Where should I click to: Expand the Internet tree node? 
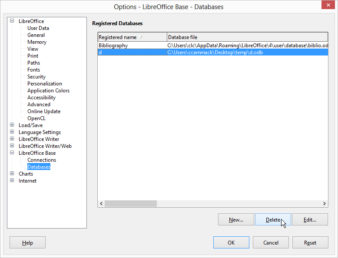[x=12, y=180]
